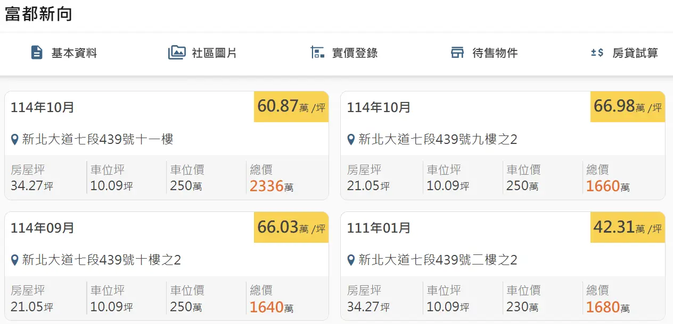Click the 富都新向 community title
Image resolution: width=673 pixels, height=324 pixels.
click(x=38, y=14)
